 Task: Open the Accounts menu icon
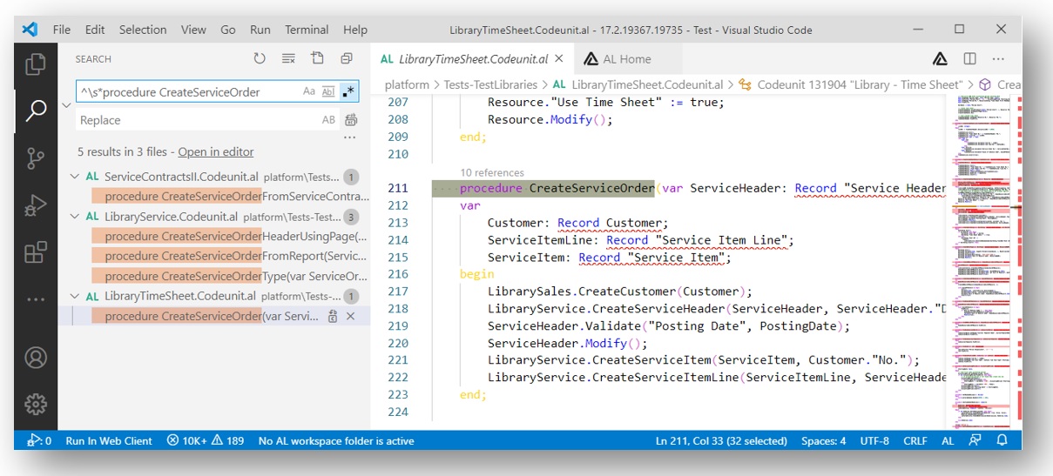click(x=36, y=358)
